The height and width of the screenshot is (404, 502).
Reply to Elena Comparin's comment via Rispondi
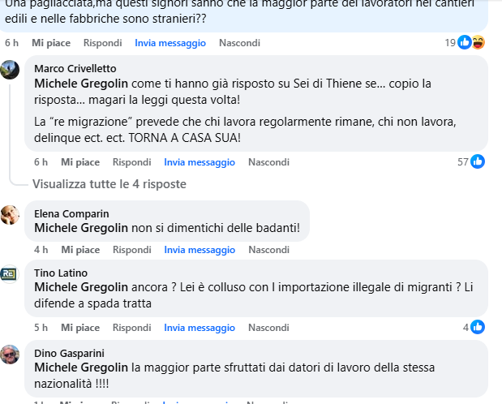132,250
